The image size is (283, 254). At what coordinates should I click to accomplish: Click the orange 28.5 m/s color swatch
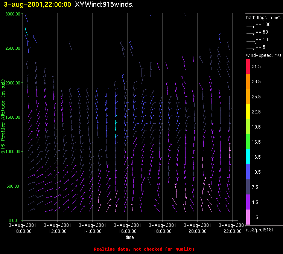pyautogui.click(x=248, y=81)
